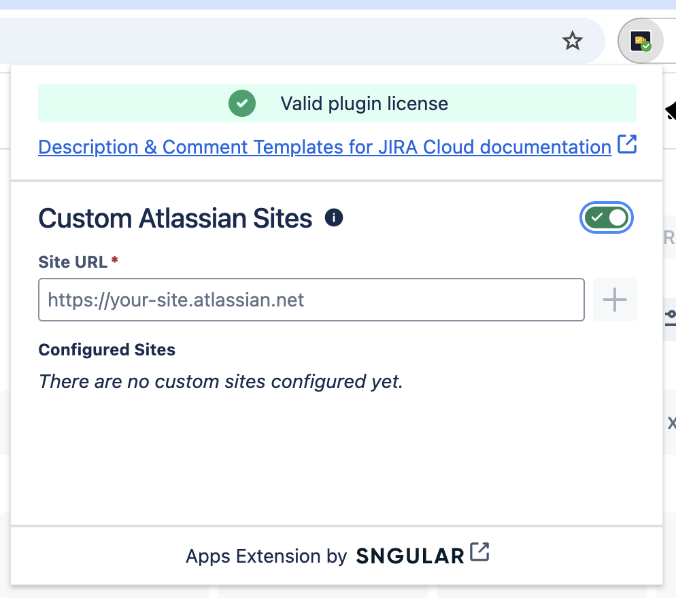Click the "no custom sites configured" message
Viewport: 676px width, 598px height.
pyautogui.click(x=221, y=381)
